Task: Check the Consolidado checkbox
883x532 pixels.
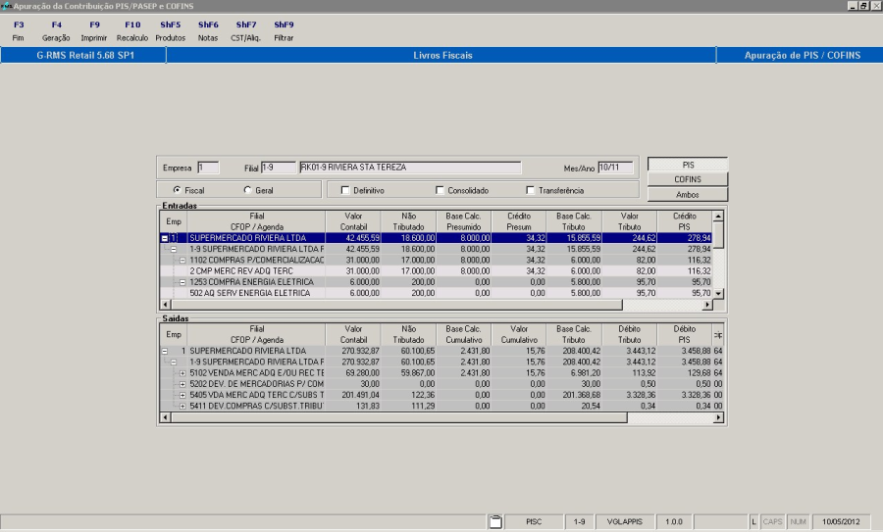Action: pyautogui.click(x=440, y=190)
